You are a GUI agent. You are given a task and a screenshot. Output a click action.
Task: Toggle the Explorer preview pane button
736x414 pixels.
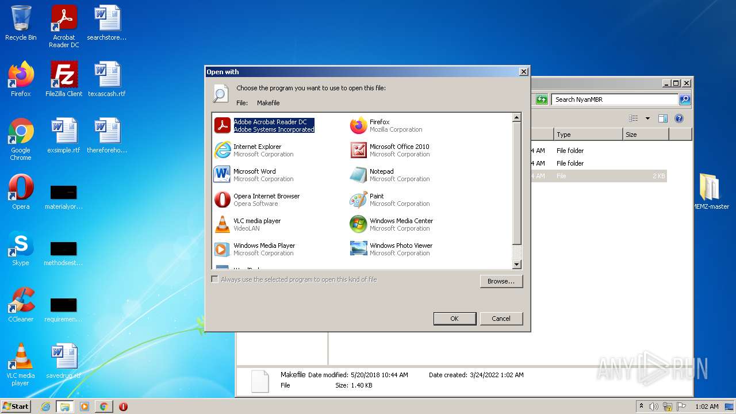[663, 118]
